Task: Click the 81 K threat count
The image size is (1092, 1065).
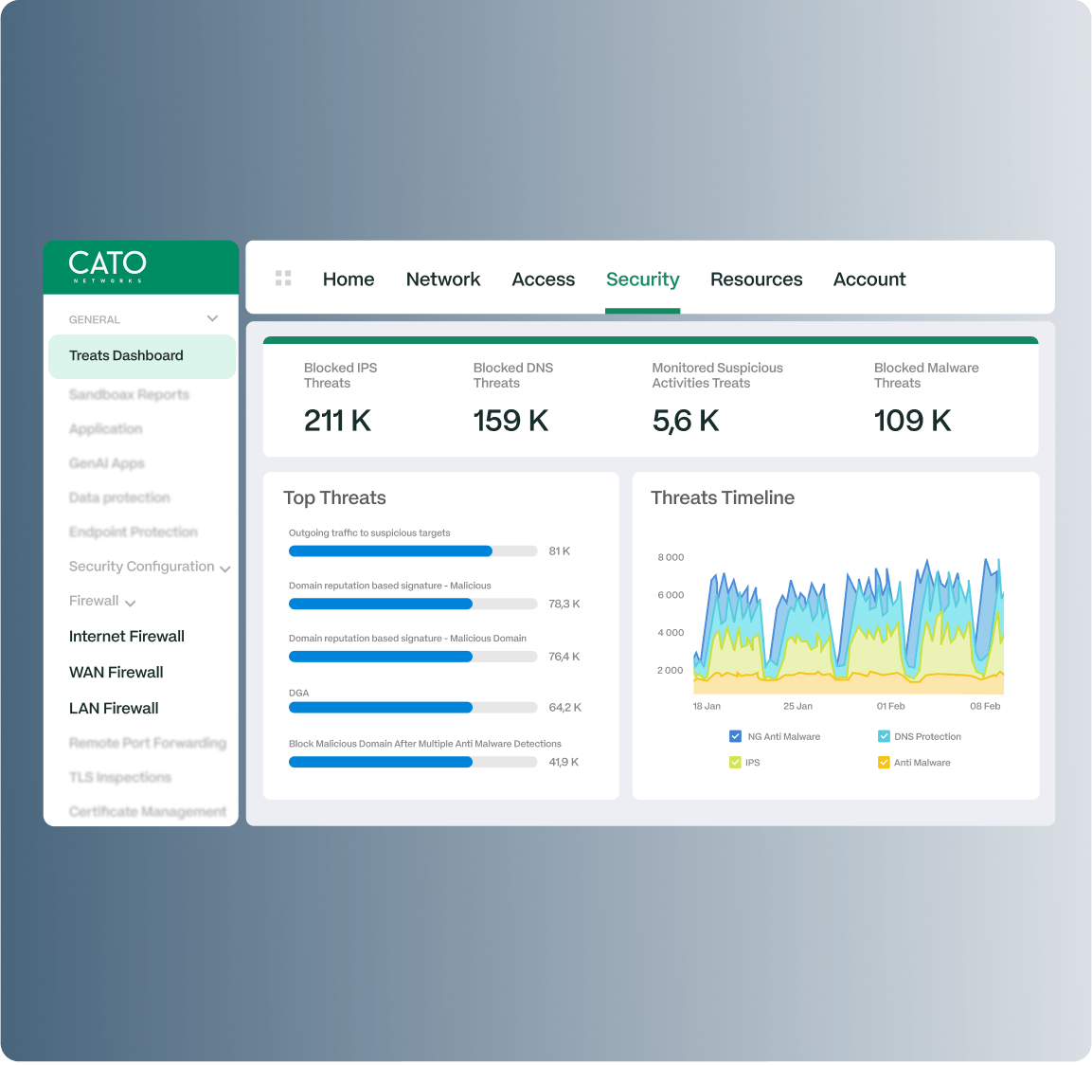Action: pos(559,551)
